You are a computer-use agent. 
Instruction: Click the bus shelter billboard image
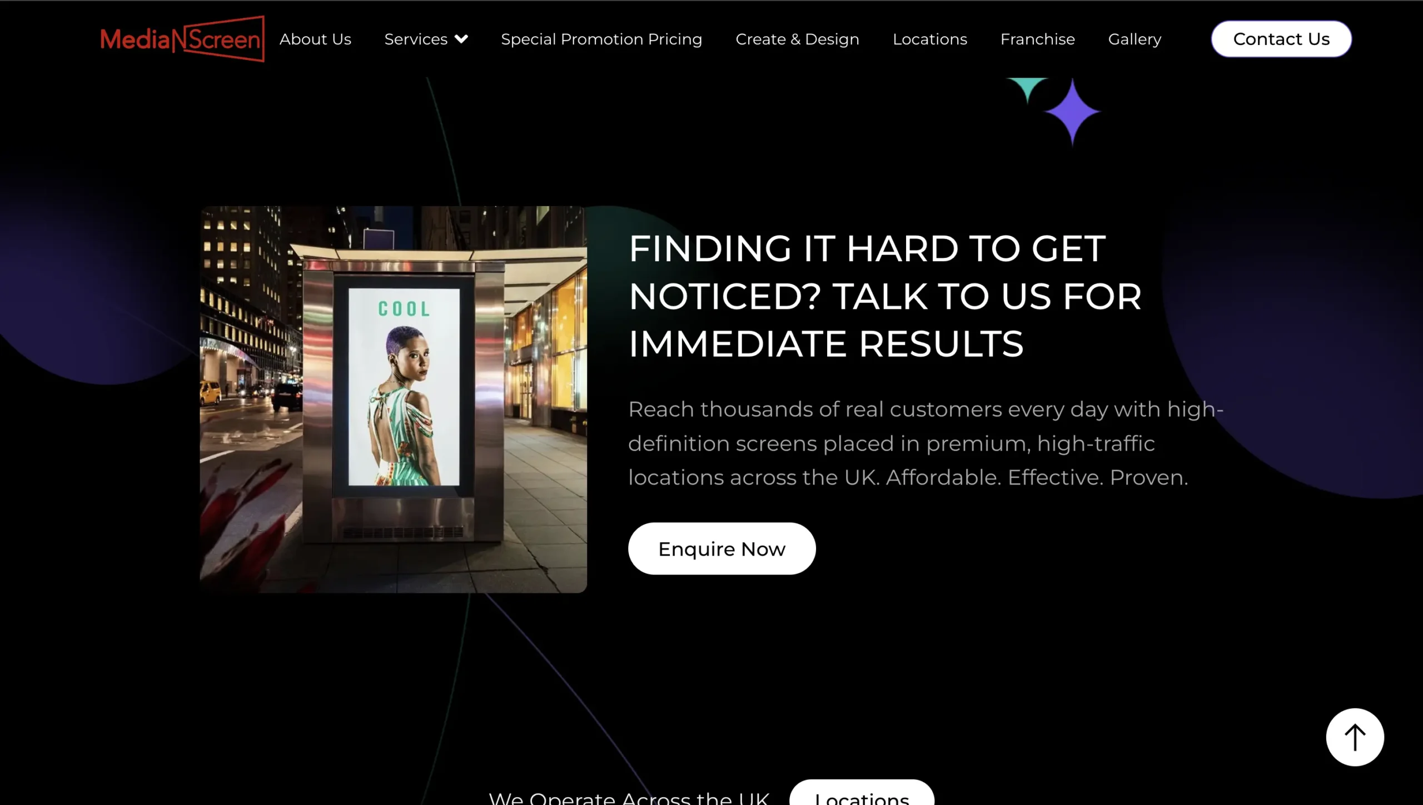click(x=393, y=399)
